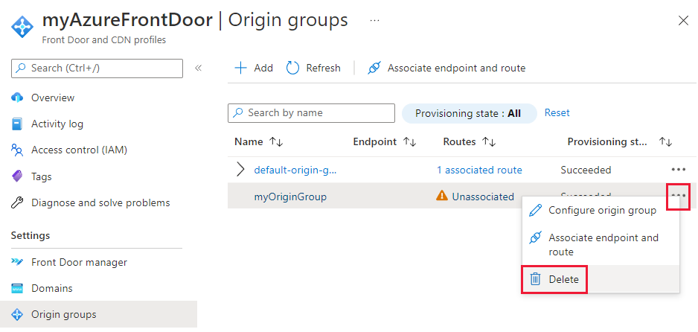Click the Refresh icon in toolbar
Screen dimensions: 698x332
293,68
